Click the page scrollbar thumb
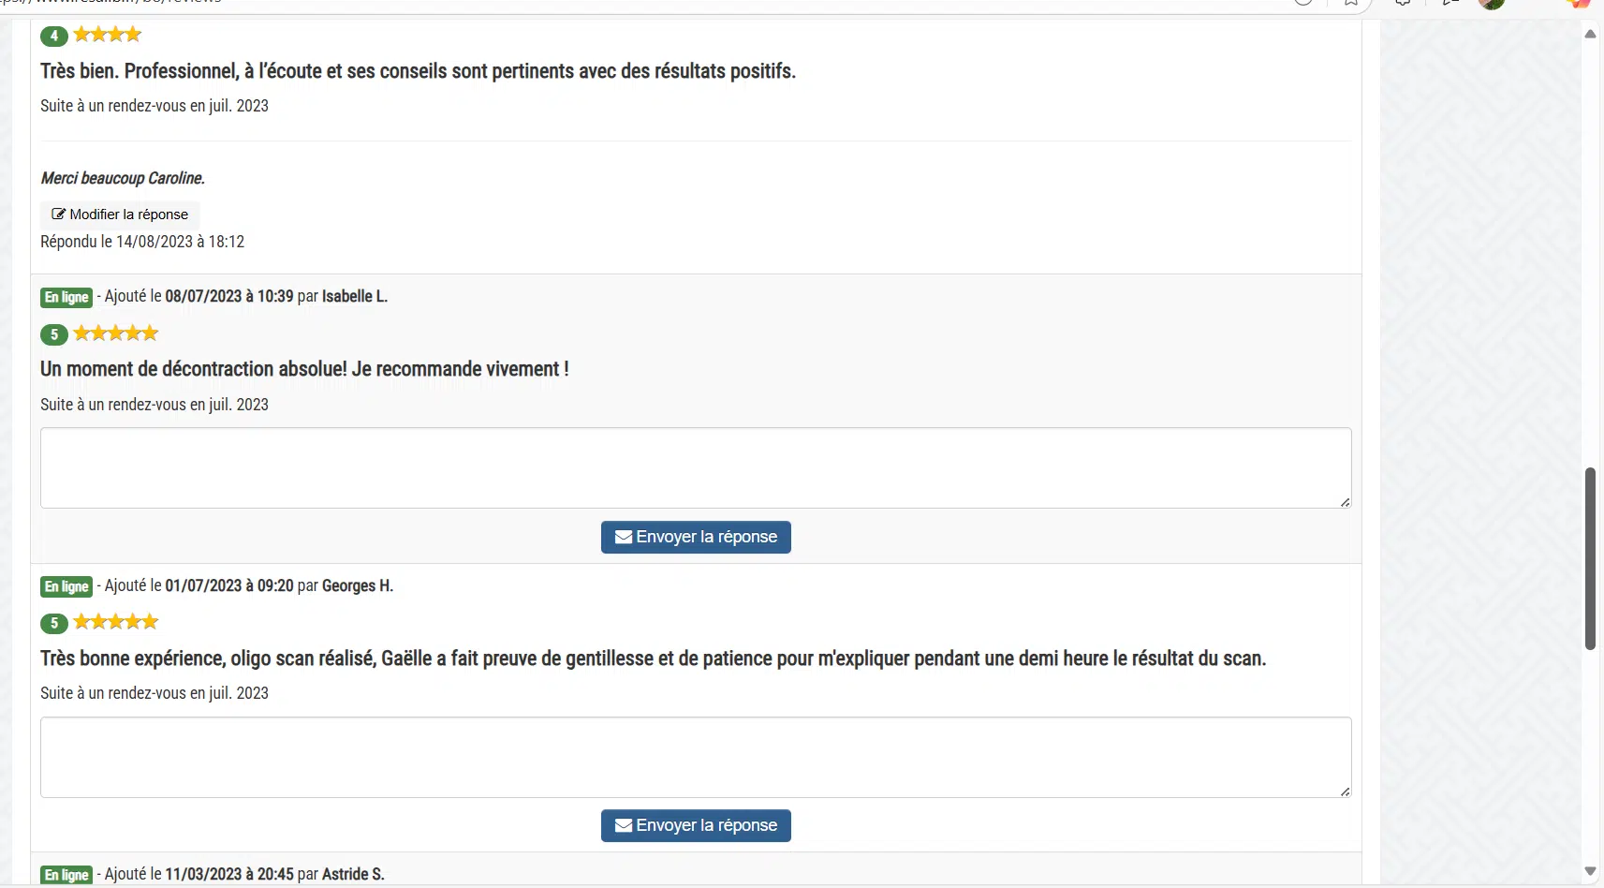The width and height of the screenshot is (1604, 888). click(x=1590, y=558)
